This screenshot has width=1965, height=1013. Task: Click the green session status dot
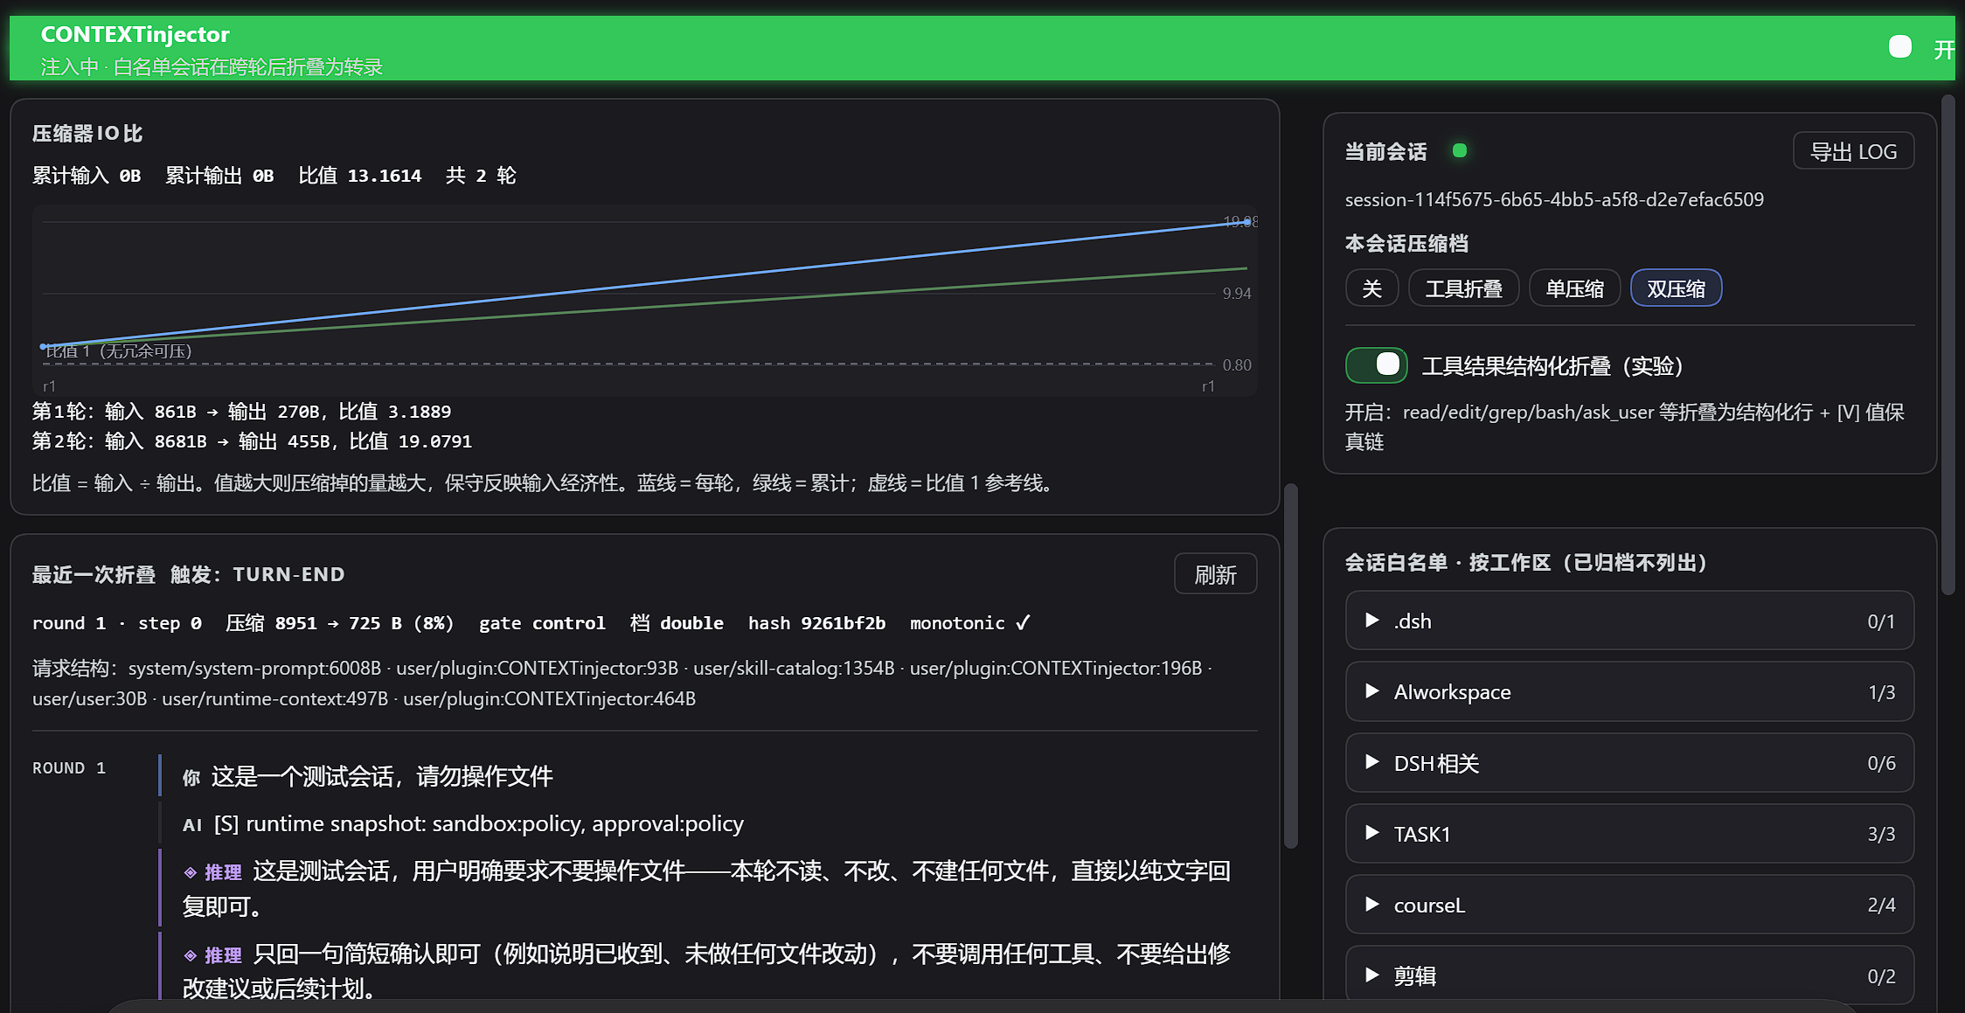pyautogui.click(x=1459, y=150)
